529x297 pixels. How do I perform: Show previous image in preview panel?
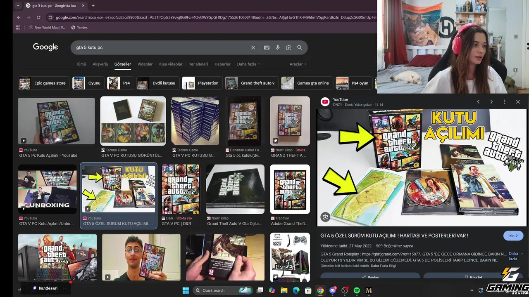(x=478, y=102)
